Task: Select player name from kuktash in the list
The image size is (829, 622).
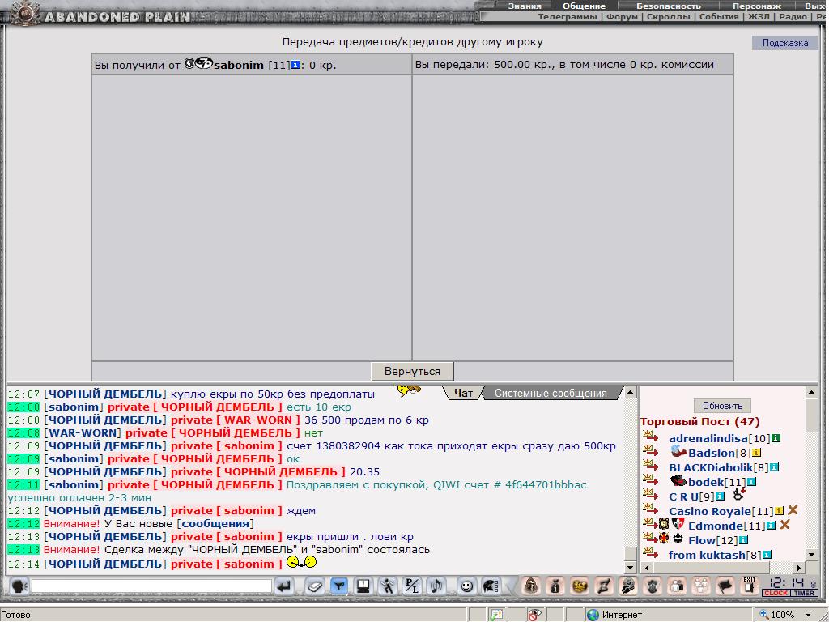Action: (x=707, y=555)
